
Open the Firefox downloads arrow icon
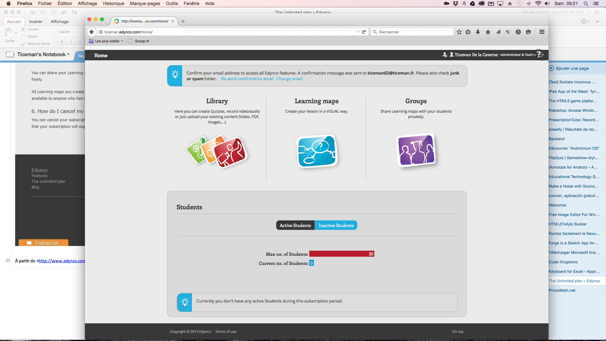478,32
